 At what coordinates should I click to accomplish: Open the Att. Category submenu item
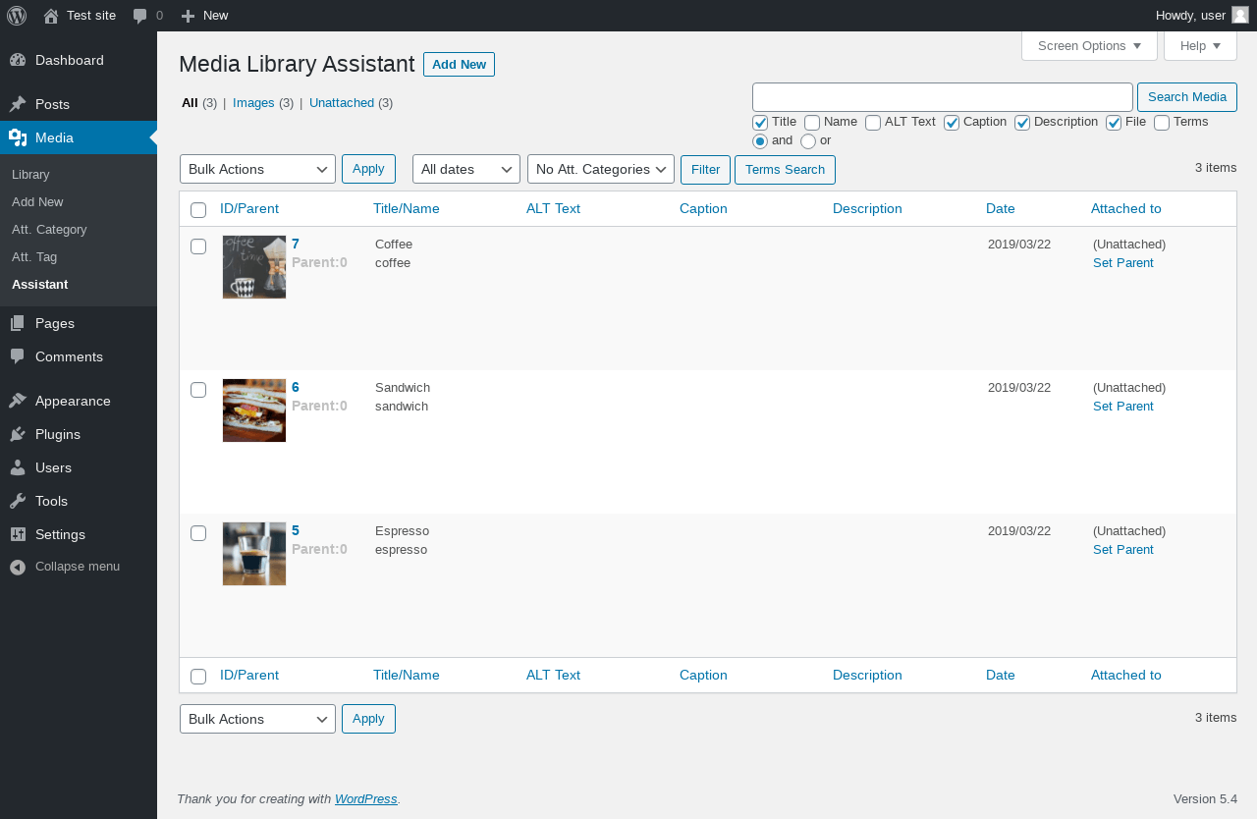tap(49, 230)
